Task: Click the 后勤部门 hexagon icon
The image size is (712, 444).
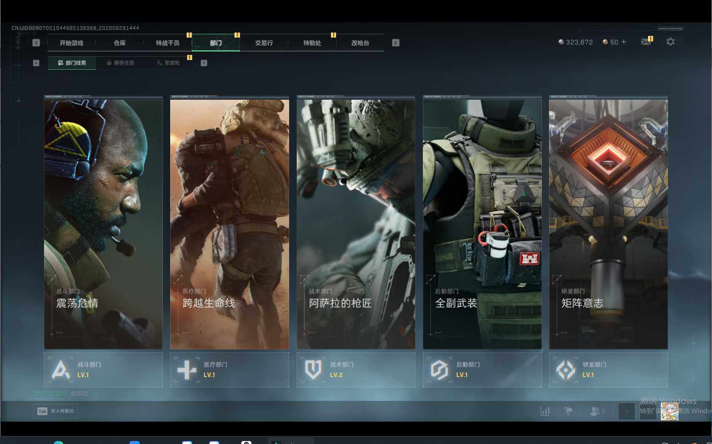Action: click(x=439, y=370)
